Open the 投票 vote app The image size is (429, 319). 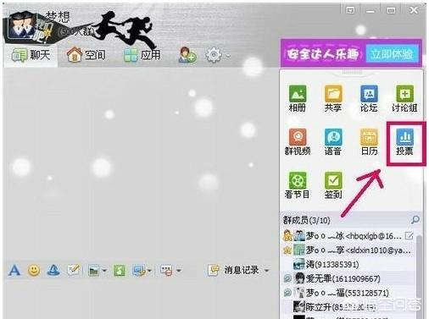point(404,141)
